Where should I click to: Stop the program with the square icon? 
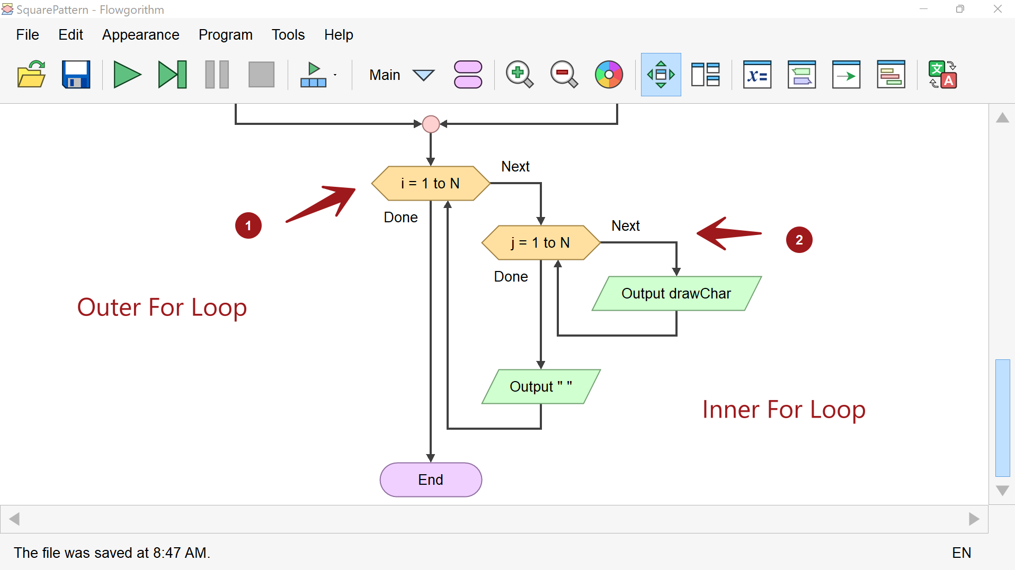click(261, 74)
